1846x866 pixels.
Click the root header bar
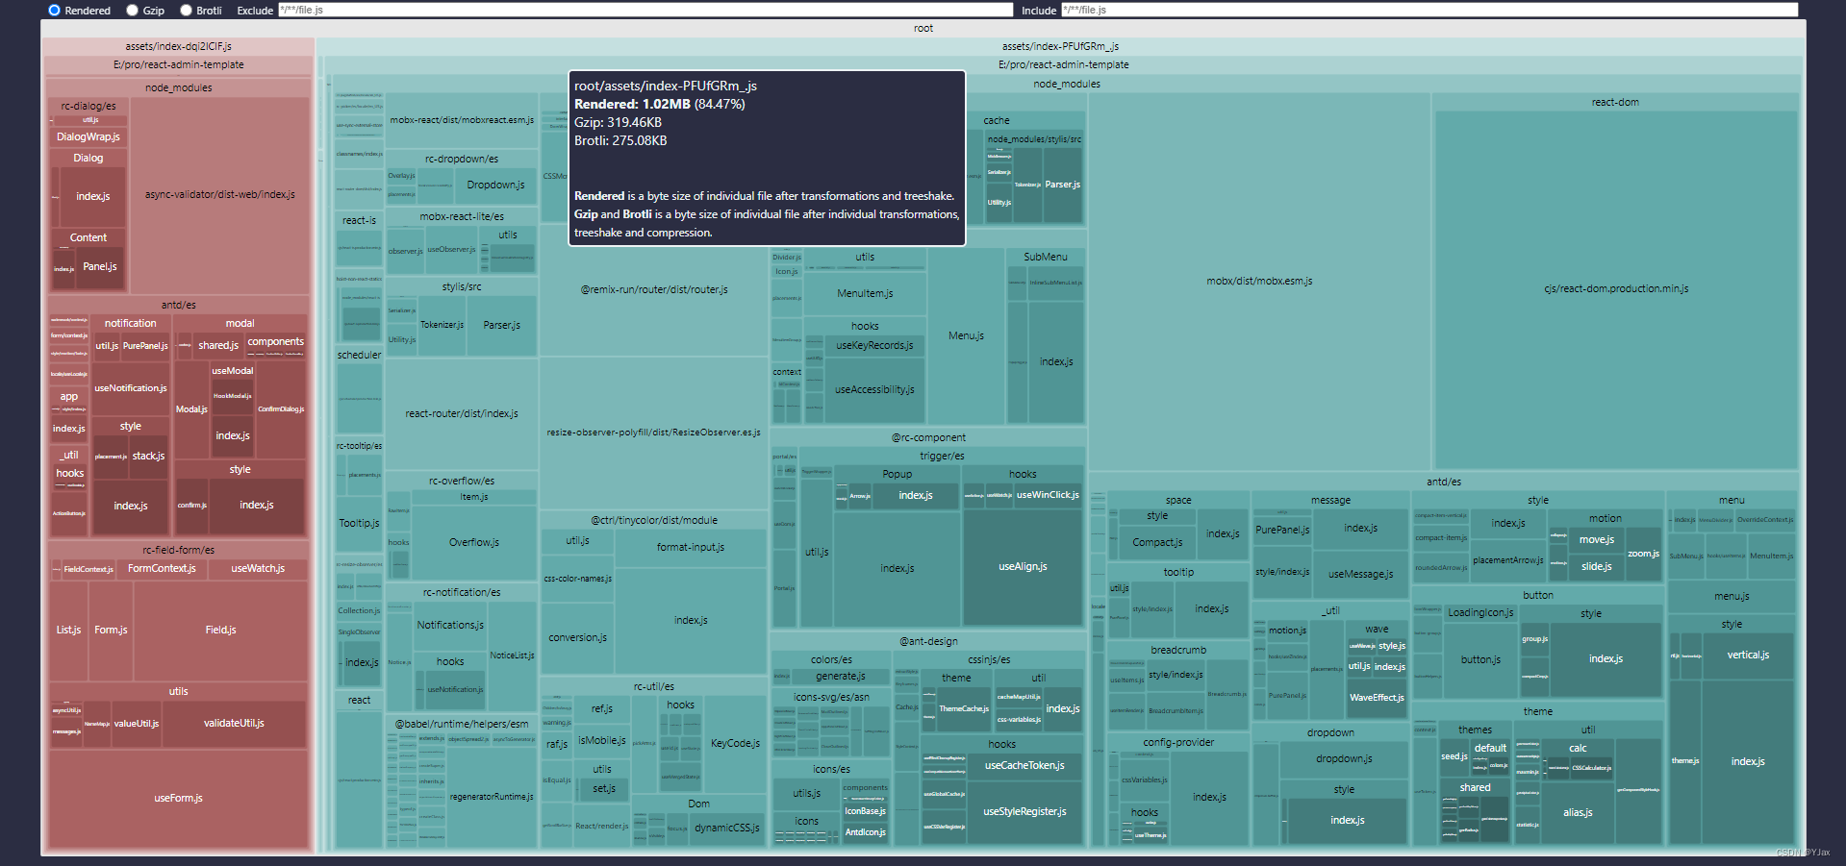[923, 28]
